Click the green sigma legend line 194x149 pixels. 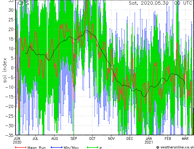coord(92,147)
